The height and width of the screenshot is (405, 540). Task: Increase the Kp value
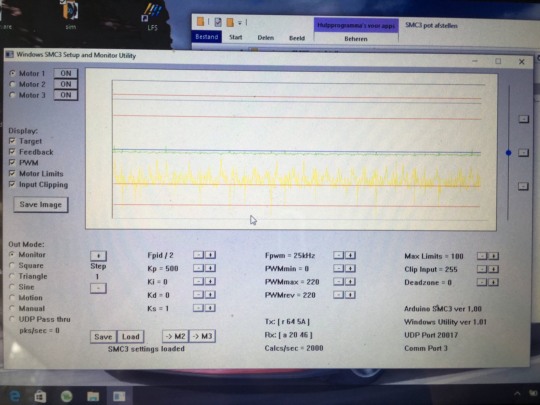[210, 268]
